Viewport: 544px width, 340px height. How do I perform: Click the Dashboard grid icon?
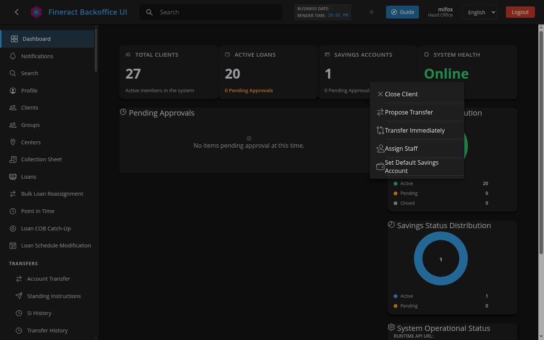point(14,39)
